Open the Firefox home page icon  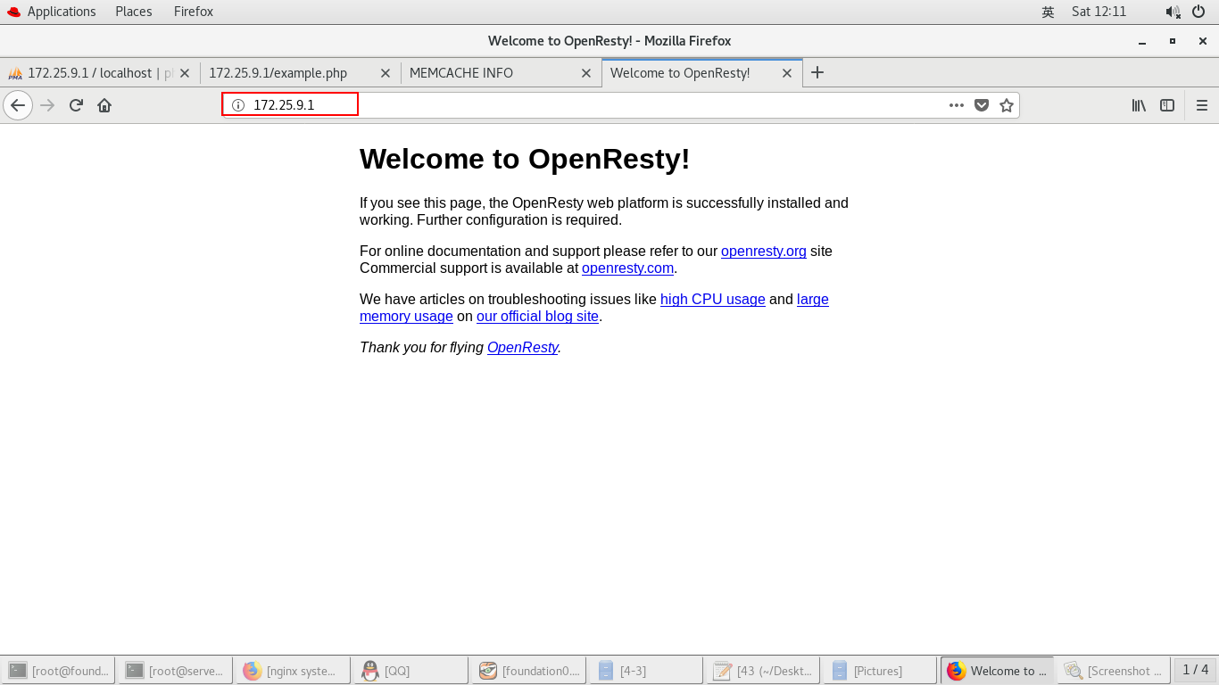point(104,105)
